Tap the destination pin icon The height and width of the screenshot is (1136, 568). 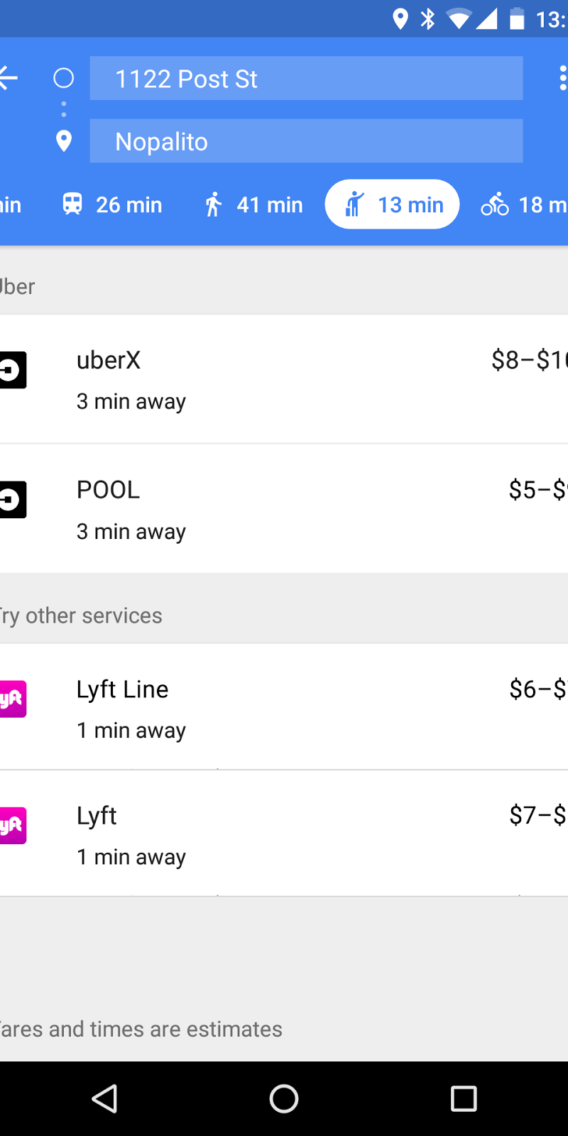64,141
